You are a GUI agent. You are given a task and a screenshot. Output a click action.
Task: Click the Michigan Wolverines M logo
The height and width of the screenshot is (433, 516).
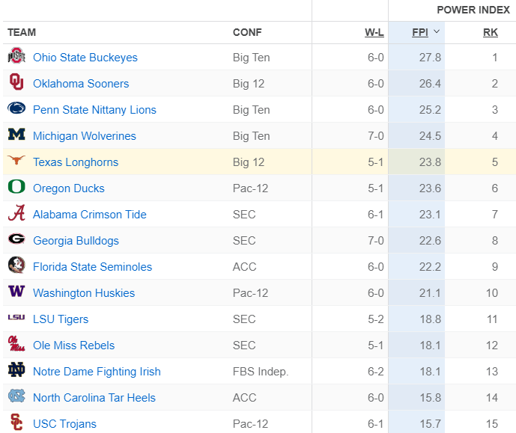click(x=16, y=134)
